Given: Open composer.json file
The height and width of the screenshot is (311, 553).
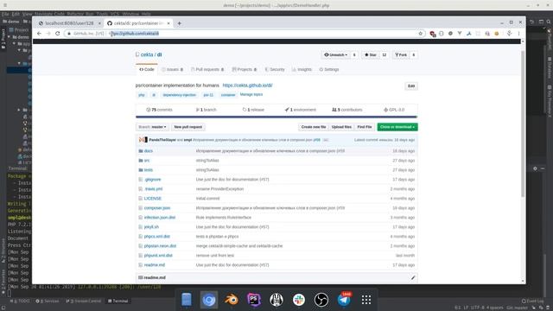Looking at the screenshot, I should 157,208.
